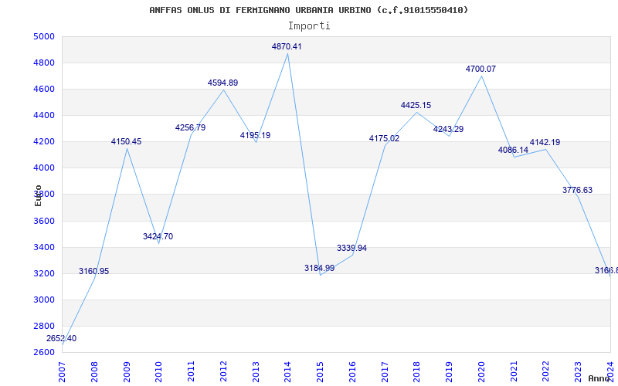This screenshot has width=618, height=386.
Task: Click the 4150.45 value label
Action: click(x=126, y=141)
